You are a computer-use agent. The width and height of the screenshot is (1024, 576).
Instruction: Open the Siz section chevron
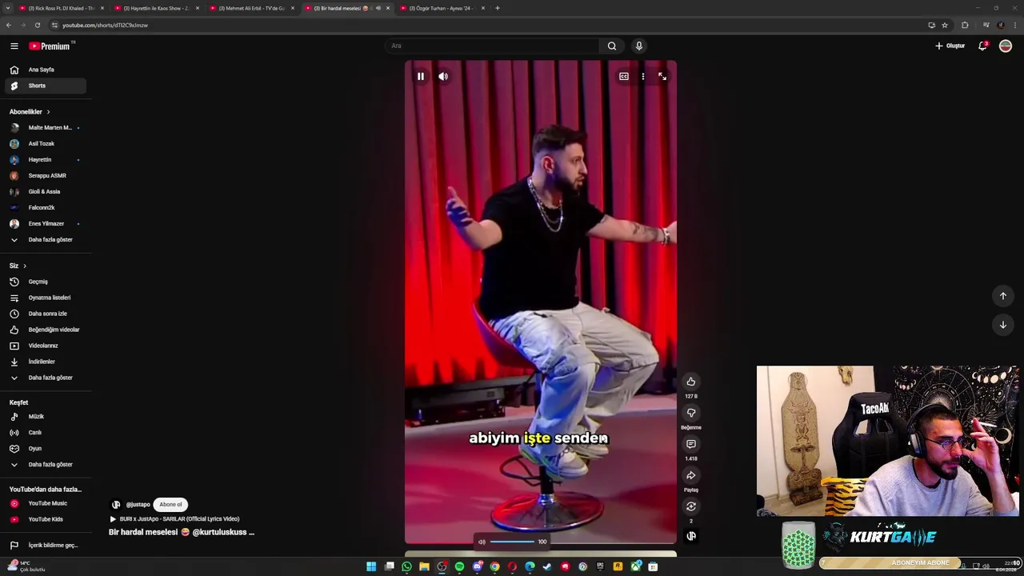[x=25, y=266]
